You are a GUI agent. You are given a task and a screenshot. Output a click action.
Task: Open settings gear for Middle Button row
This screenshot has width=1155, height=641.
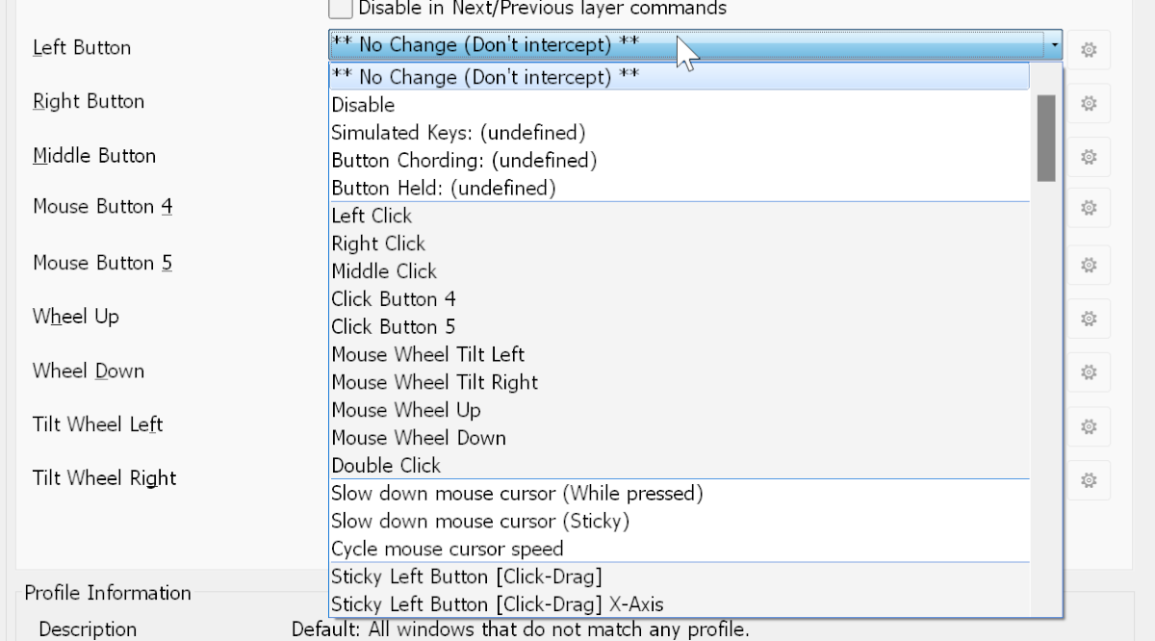[1089, 156]
